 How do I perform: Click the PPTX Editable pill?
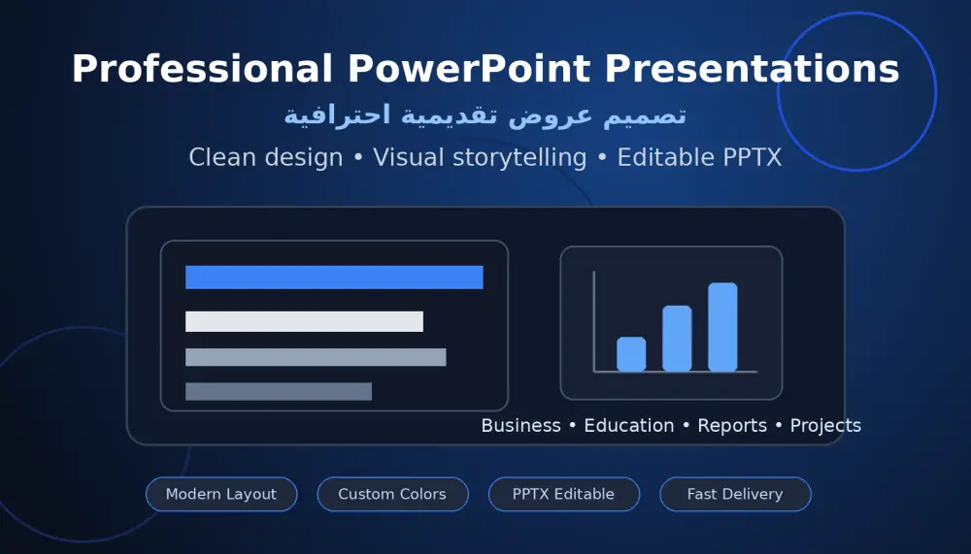point(563,494)
